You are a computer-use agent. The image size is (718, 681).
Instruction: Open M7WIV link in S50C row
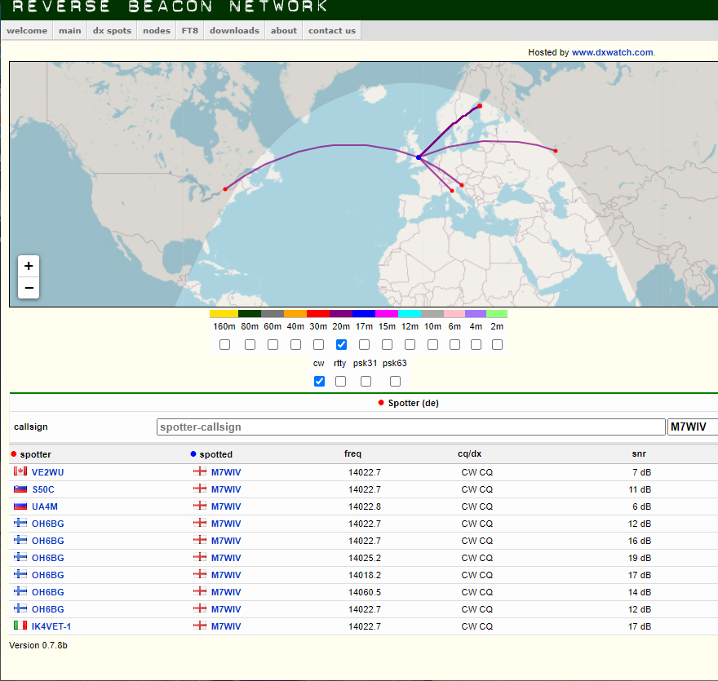[226, 489]
